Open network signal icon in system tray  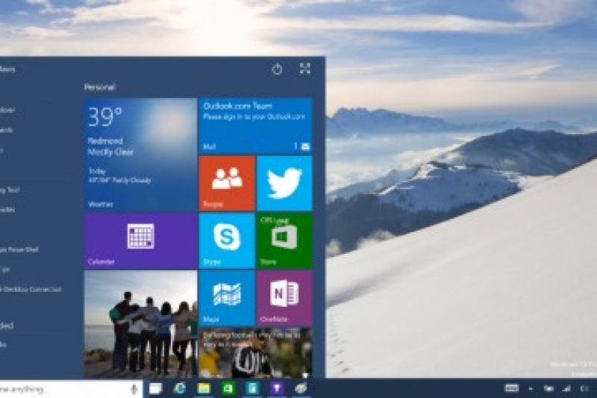pyautogui.click(x=566, y=388)
